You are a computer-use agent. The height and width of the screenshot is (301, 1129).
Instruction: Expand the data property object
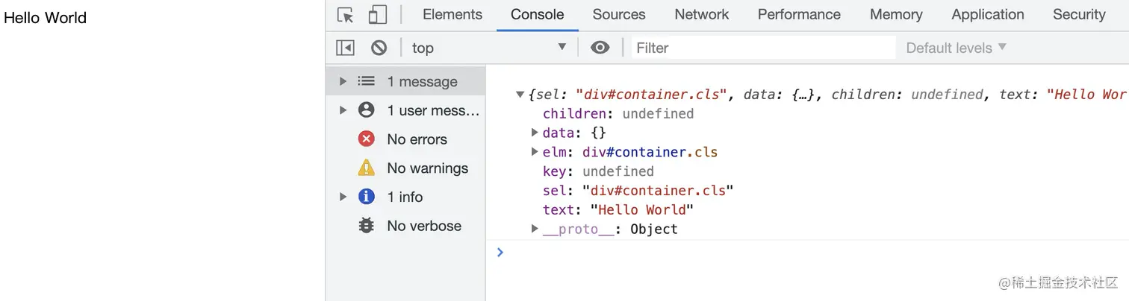(x=535, y=133)
